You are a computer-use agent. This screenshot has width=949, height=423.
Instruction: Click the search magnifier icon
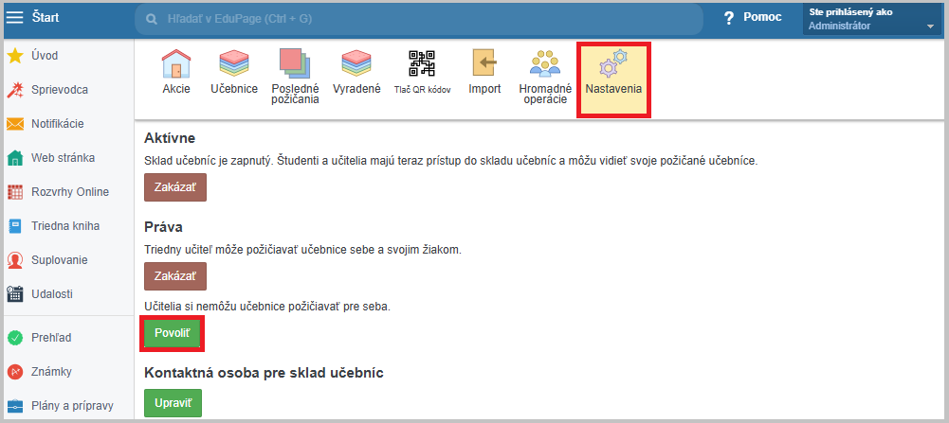[x=152, y=19]
